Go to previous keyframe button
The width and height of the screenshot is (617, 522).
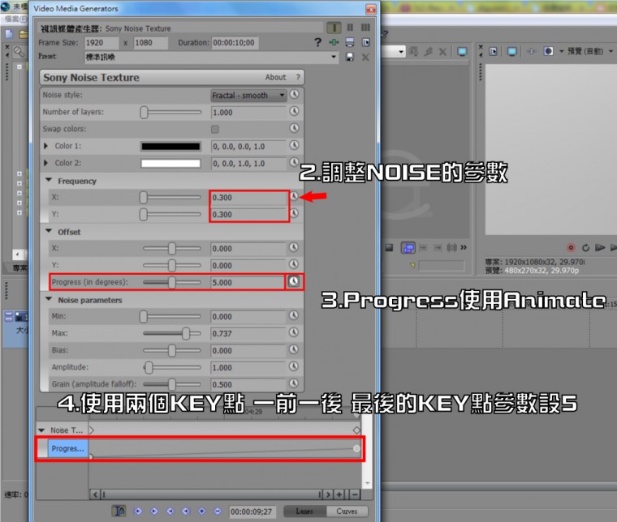154,511
